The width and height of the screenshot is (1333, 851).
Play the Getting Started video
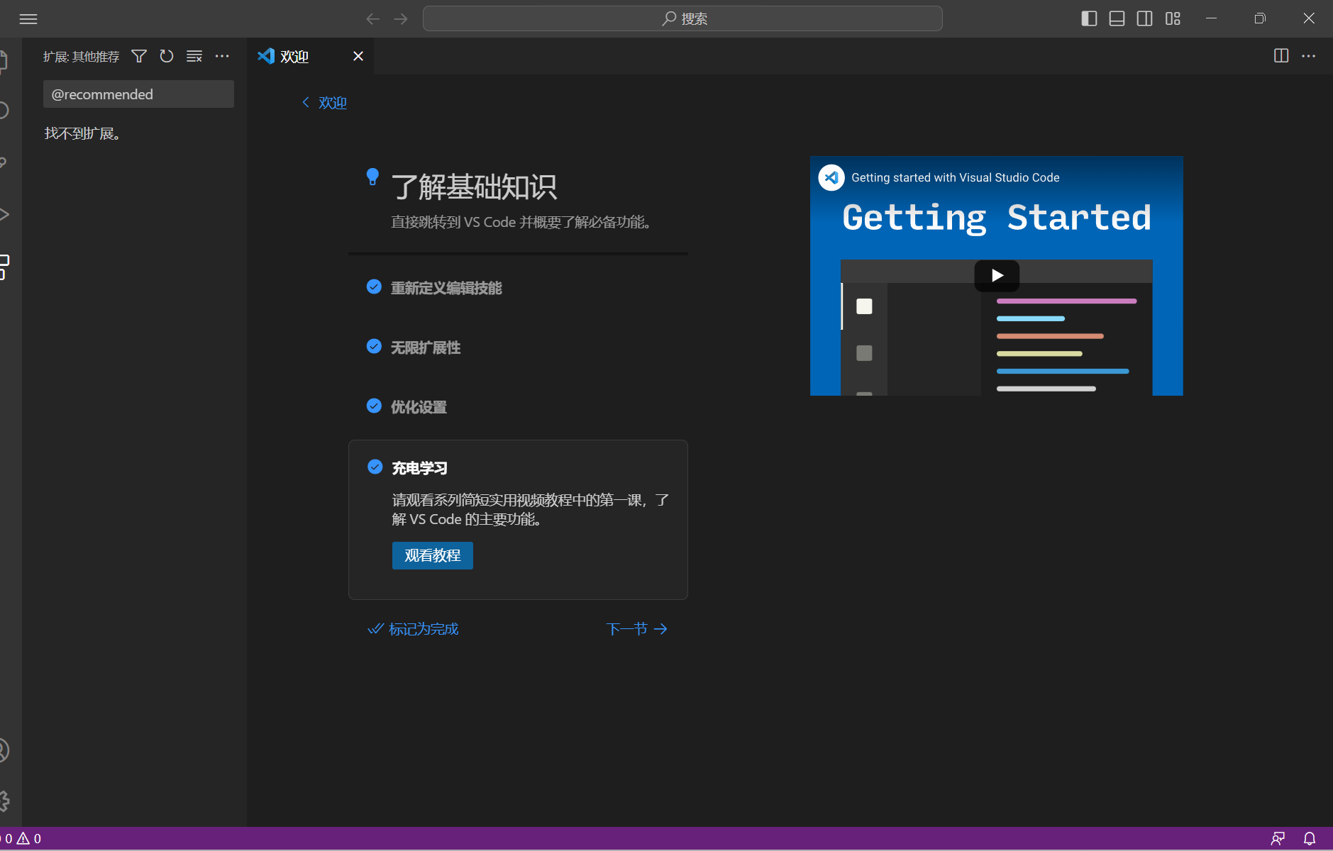click(997, 276)
